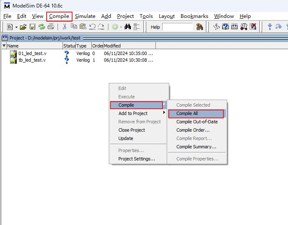Click status question mark of tb_led_test.v
The width and height of the screenshot is (288, 225).
(x=67, y=60)
